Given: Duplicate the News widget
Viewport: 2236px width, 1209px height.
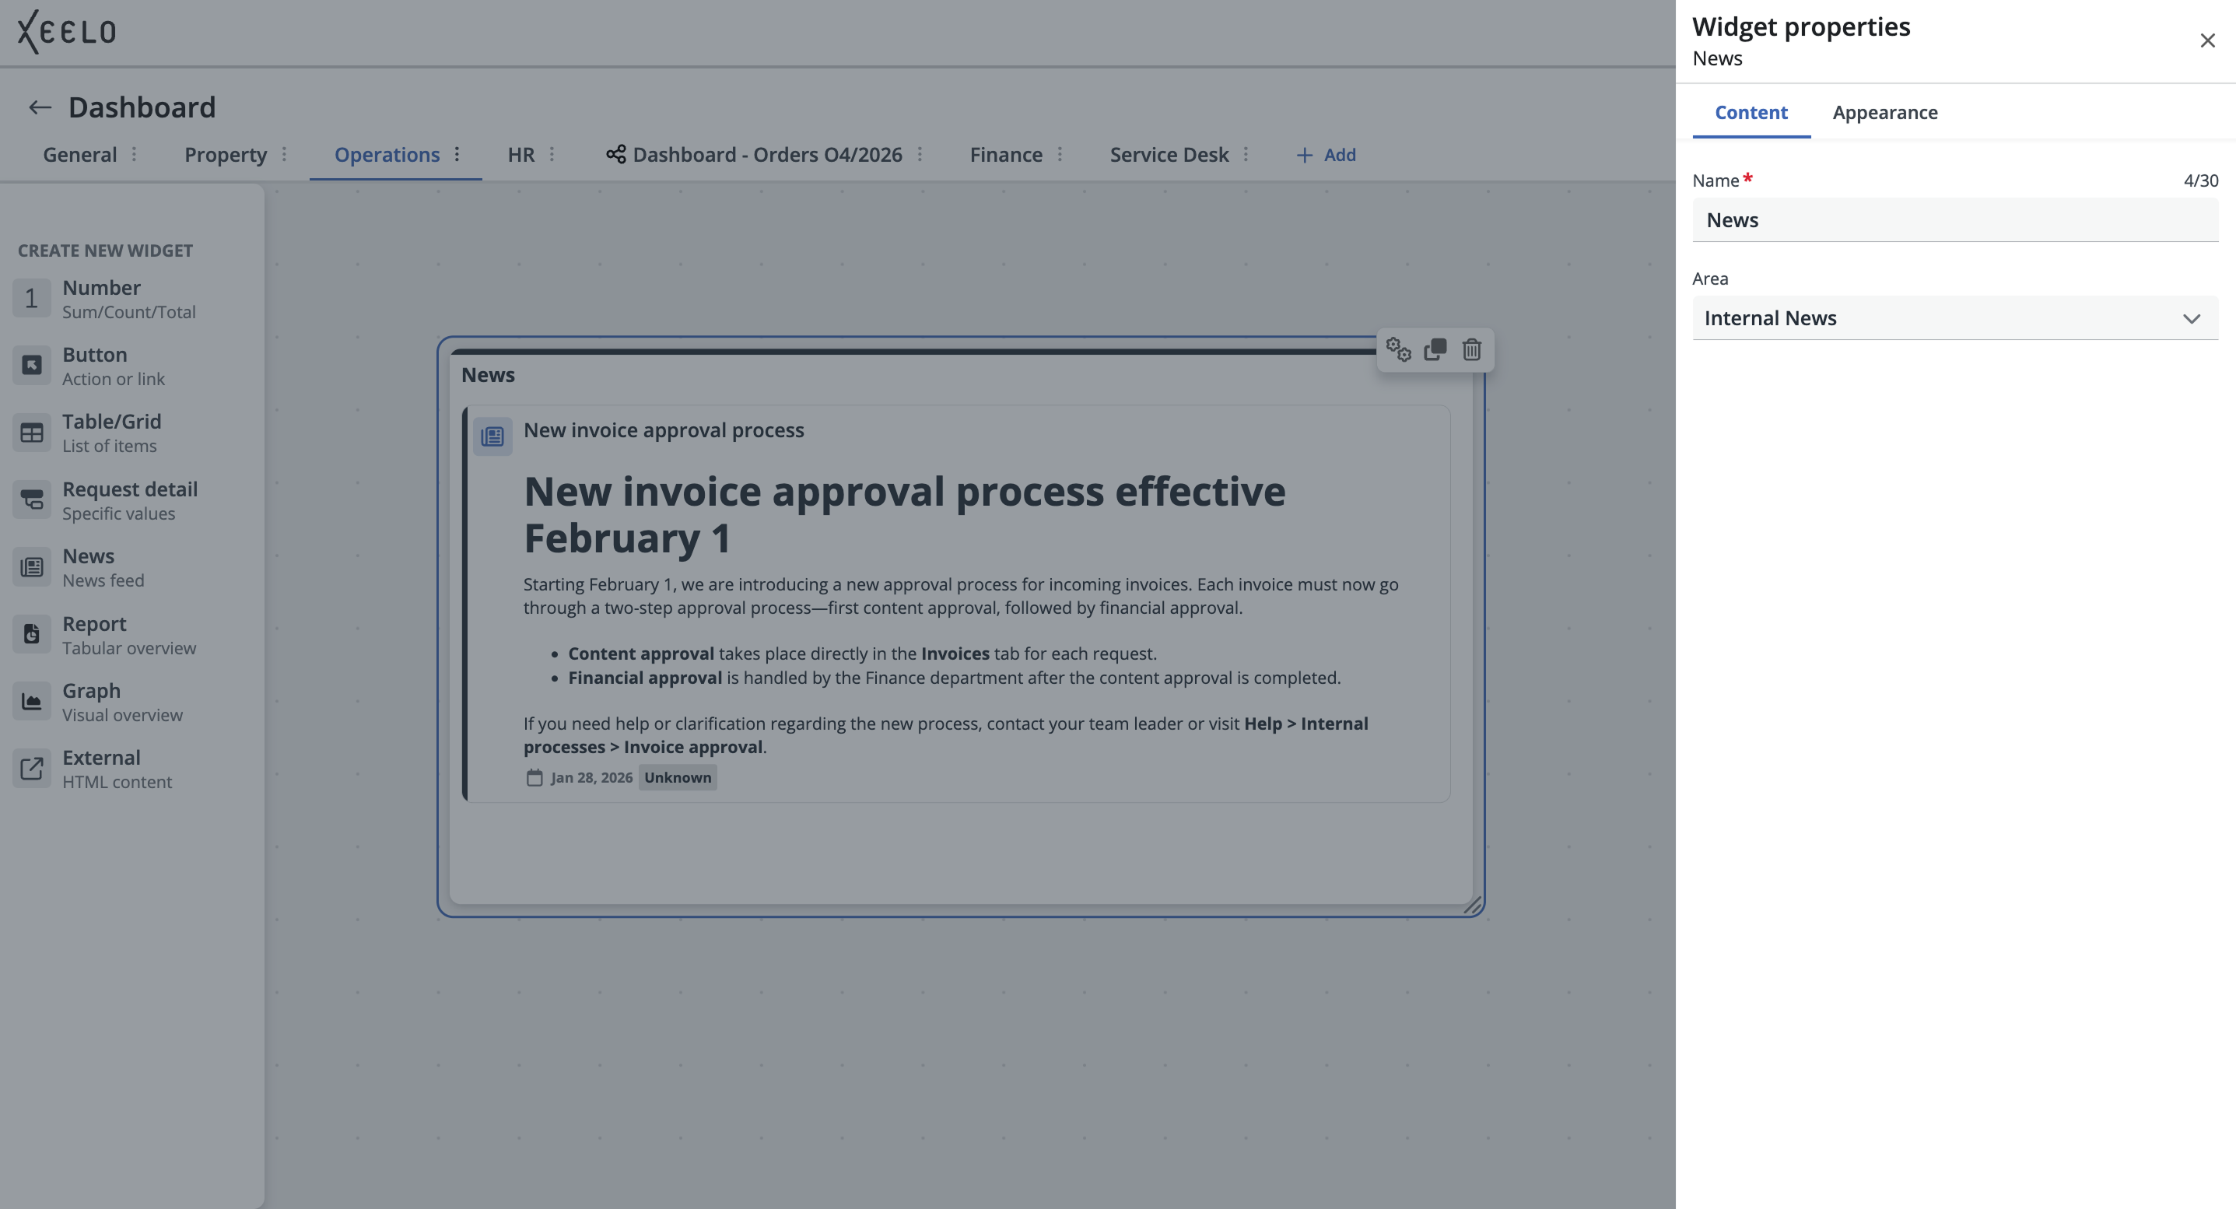Looking at the screenshot, I should (x=1435, y=349).
